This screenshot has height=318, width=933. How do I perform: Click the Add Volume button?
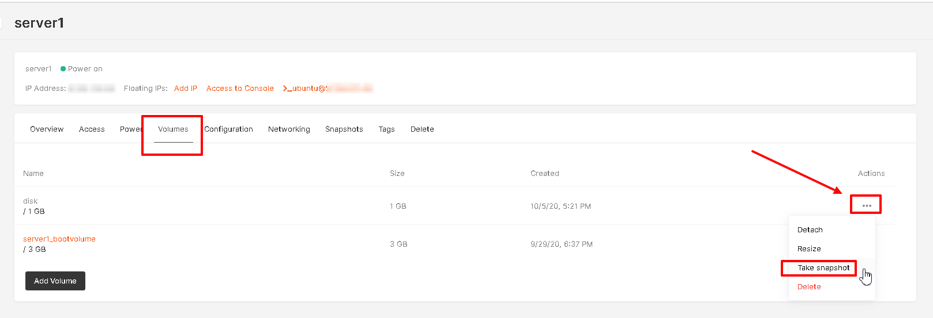(x=55, y=281)
